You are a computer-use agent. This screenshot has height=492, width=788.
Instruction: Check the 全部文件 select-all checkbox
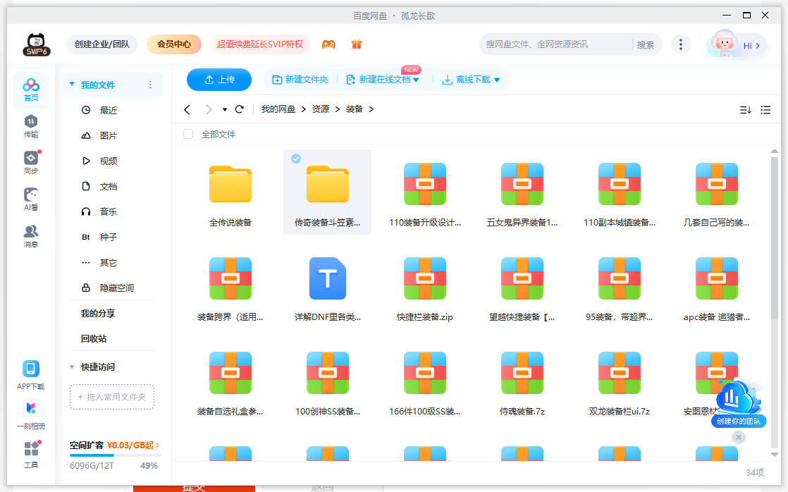click(188, 134)
